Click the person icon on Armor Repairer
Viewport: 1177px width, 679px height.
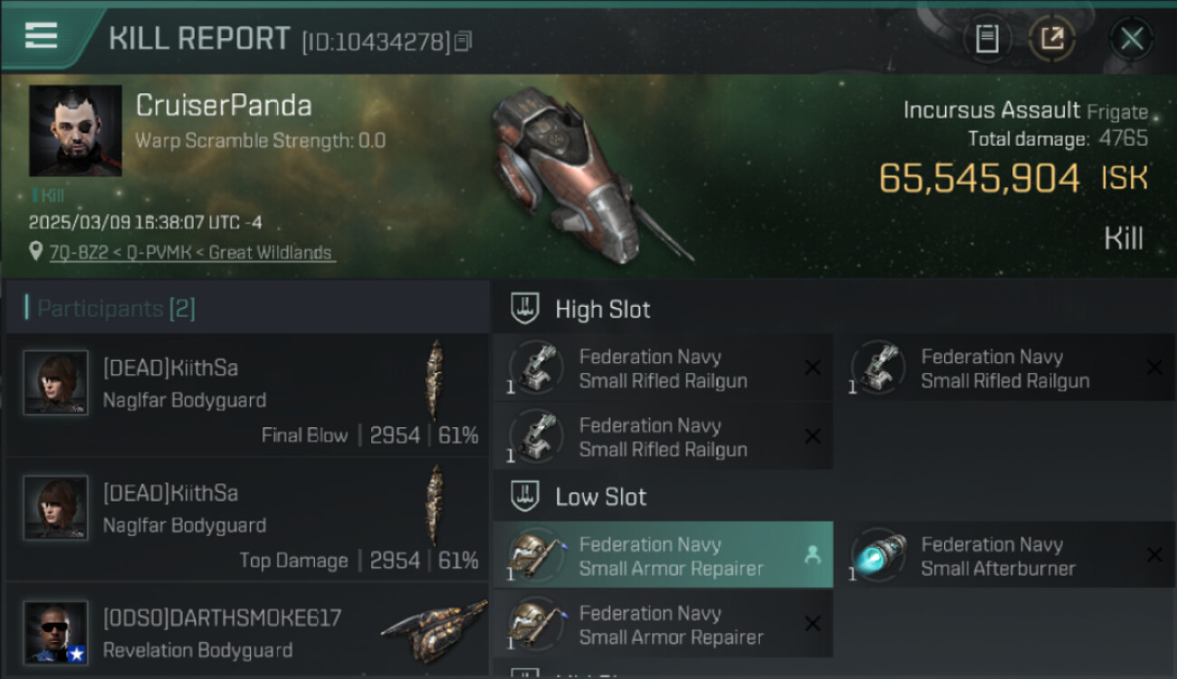point(812,555)
